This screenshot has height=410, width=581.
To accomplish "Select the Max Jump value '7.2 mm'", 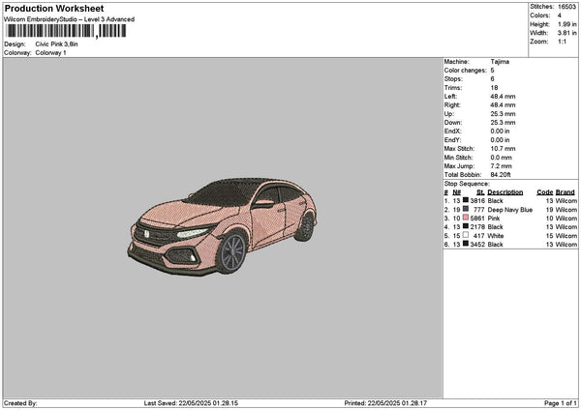I will pos(501,166).
